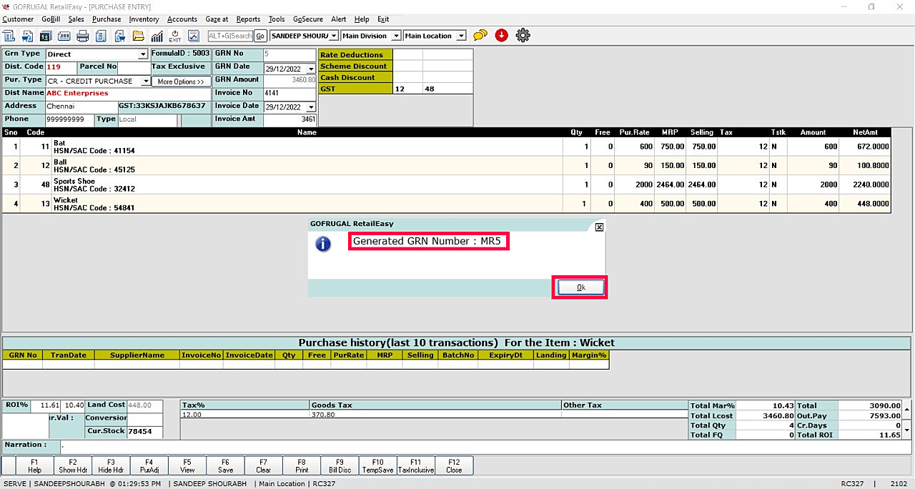Click the printer icon in the toolbar
Image resolution: width=915 pixels, height=489 pixels.
83,36
